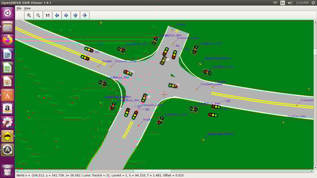The height and width of the screenshot is (178, 317).
Task: Pan view left with blue arrow
Action: pyautogui.click(x=57, y=16)
